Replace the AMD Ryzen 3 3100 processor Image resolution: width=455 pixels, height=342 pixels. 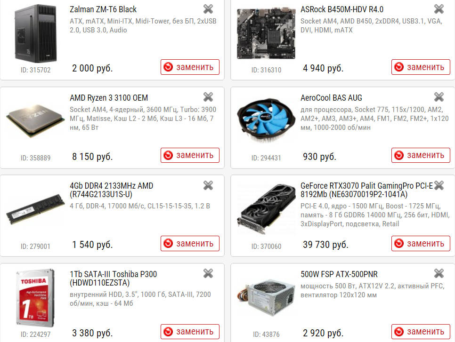pos(190,155)
